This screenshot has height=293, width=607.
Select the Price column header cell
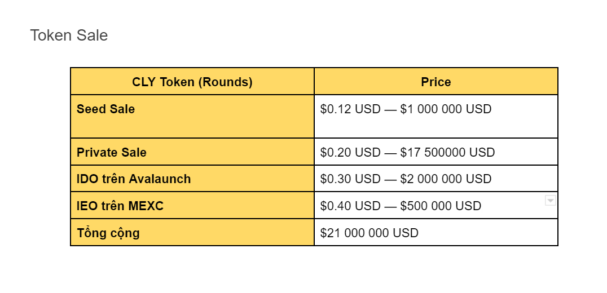point(436,82)
